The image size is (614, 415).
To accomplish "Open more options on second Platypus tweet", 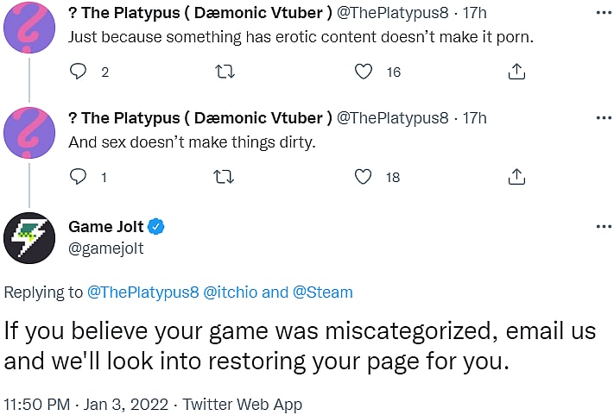I will [x=604, y=118].
